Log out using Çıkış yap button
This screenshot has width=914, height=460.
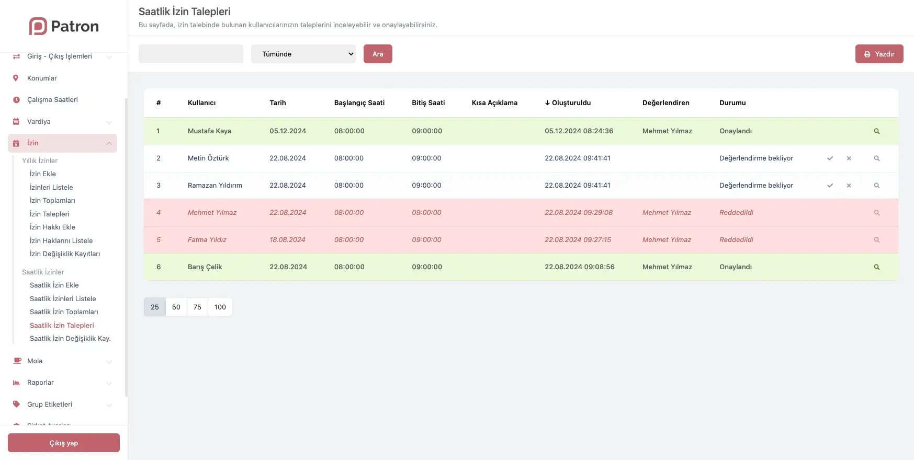pyautogui.click(x=64, y=443)
